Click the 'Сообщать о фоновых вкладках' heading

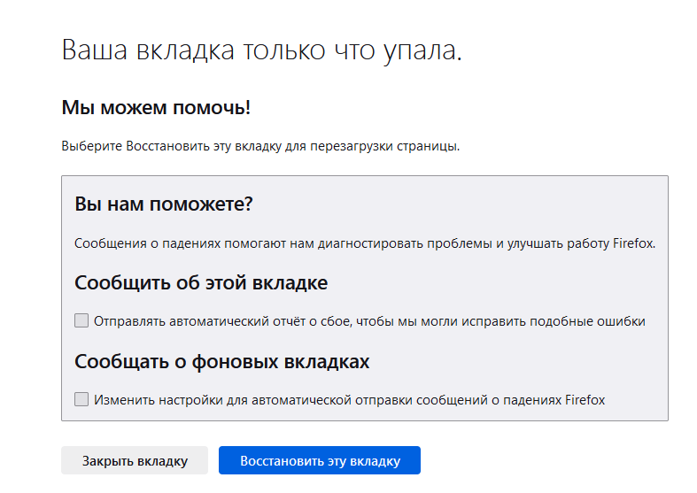coord(221,361)
